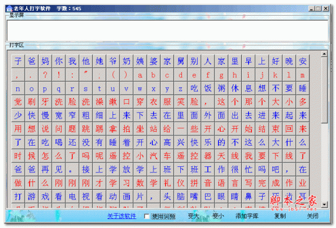Click the 复制 copy button
The width and height of the screenshot is (336, 228).
click(280, 216)
